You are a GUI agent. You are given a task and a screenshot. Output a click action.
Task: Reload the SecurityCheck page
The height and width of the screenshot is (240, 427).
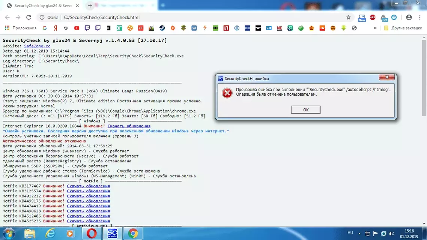click(x=29, y=17)
